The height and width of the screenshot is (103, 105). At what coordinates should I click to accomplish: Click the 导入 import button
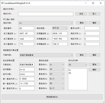(x=94, y=14)
